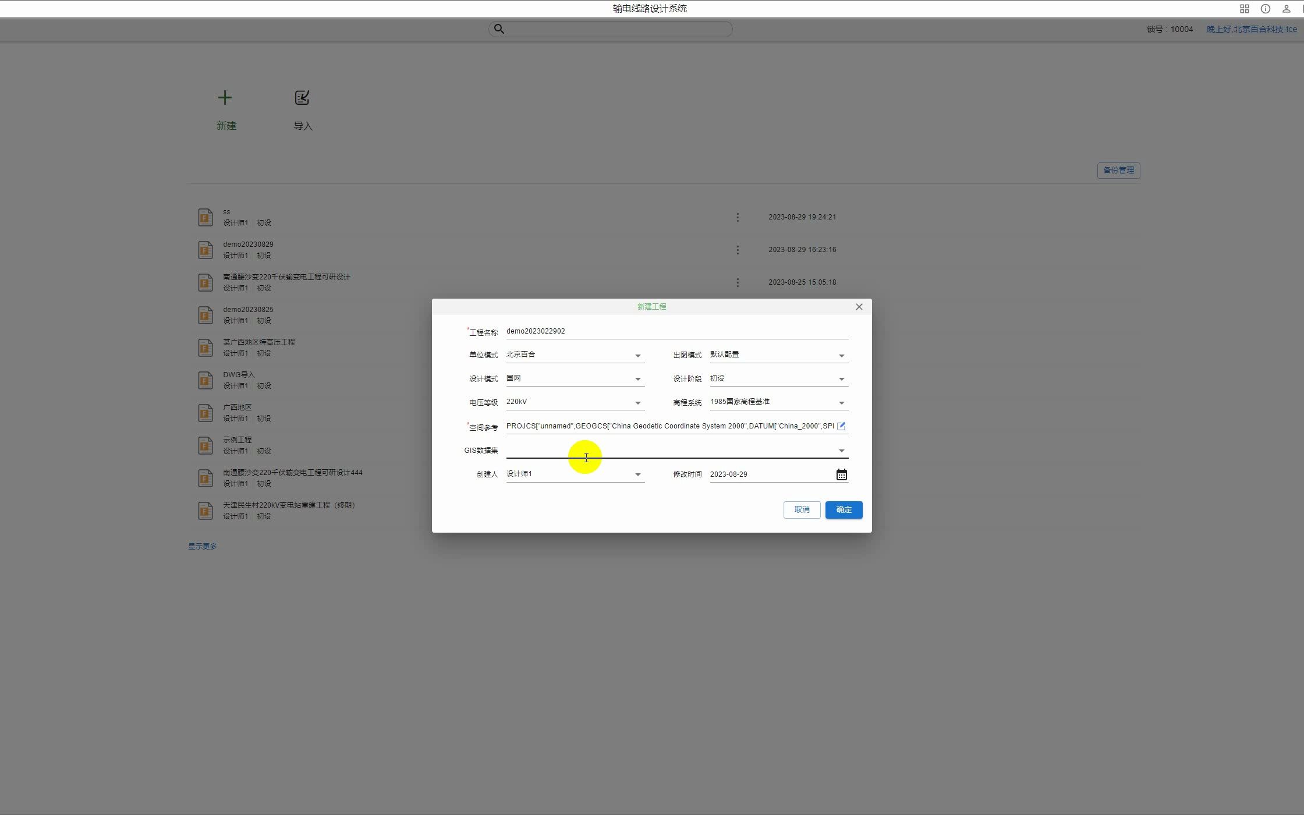Click the file icon of demo20230825
The width and height of the screenshot is (1304, 815).
pos(205,315)
